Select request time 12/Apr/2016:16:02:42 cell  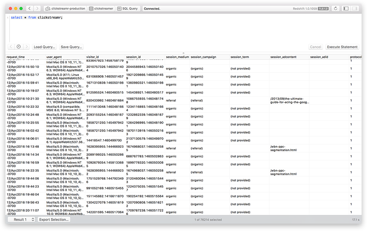pos(25,132)
